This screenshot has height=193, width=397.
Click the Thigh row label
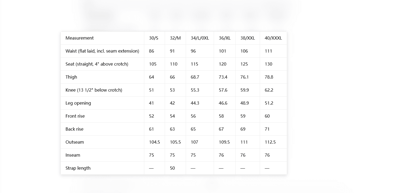[71, 77]
